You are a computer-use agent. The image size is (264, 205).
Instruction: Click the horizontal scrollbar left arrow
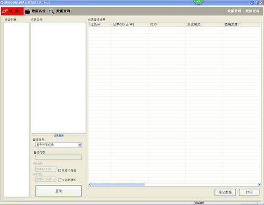90,184
